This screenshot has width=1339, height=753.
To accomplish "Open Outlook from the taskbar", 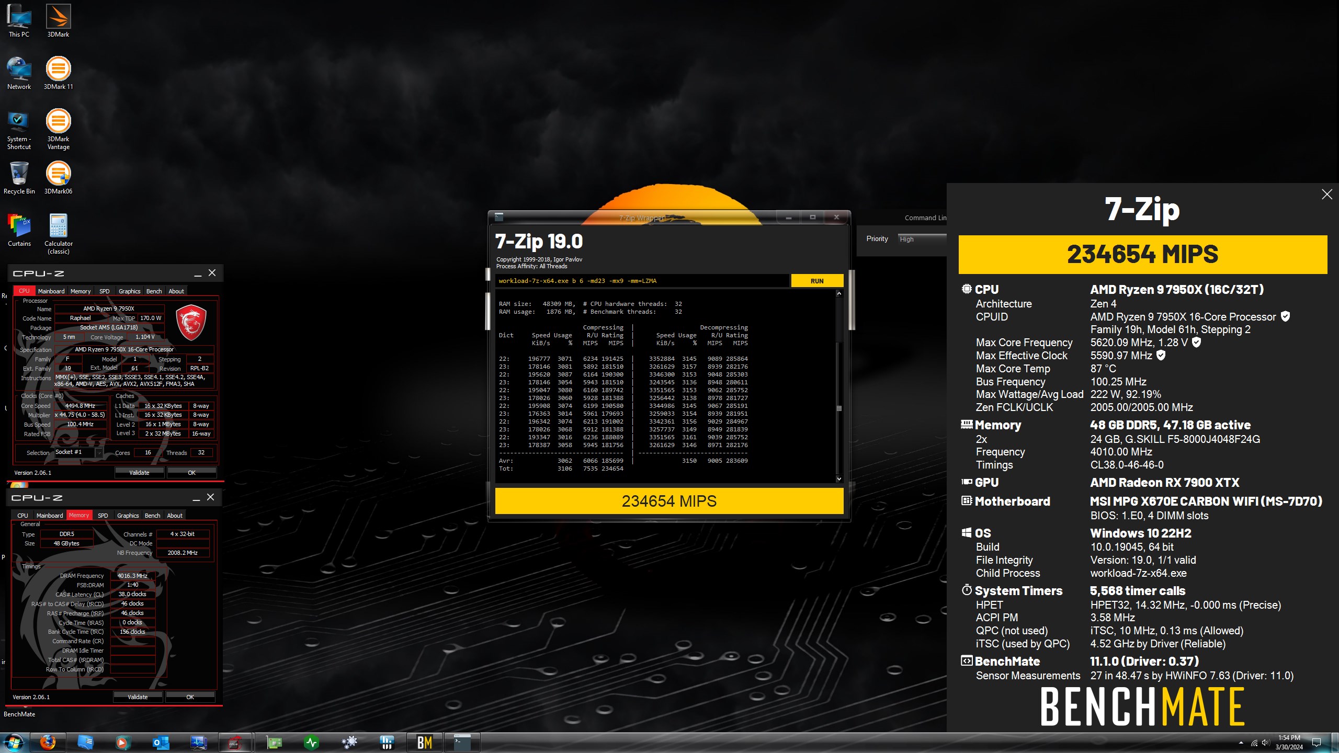I will 160,743.
